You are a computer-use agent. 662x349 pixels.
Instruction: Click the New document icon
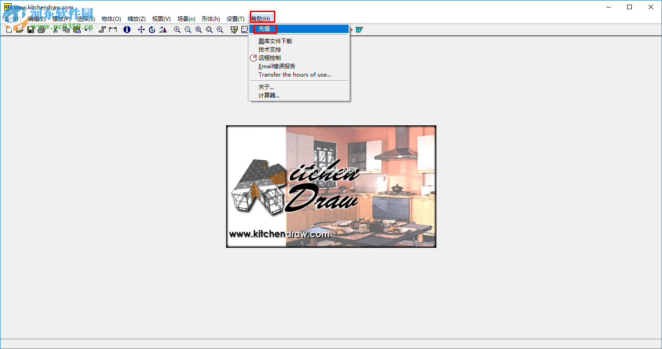pyautogui.click(x=9, y=30)
